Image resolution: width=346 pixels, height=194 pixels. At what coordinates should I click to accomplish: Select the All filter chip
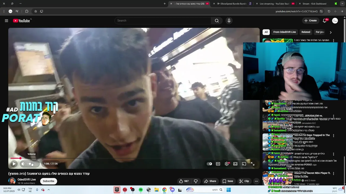click(266, 32)
